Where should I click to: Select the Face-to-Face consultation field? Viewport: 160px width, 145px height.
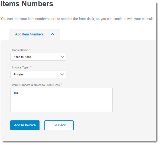pos(38,57)
